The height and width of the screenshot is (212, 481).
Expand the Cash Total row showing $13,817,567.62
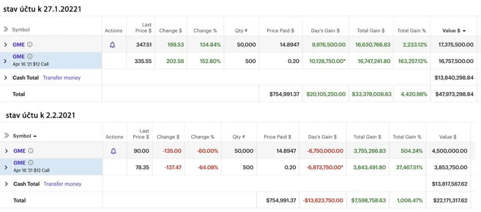coord(6,184)
